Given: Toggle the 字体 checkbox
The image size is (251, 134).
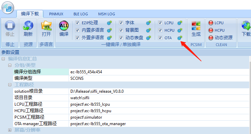Looking at the screenshot, I should (121, 23).
